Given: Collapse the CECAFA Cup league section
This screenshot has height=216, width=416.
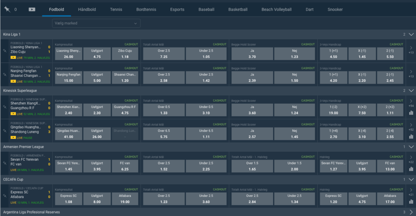Looking at the screenshot, I should point(411,179).
